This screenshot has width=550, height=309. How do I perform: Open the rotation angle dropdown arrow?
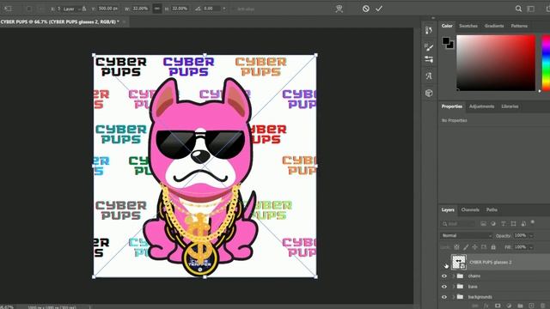[223, 9]
